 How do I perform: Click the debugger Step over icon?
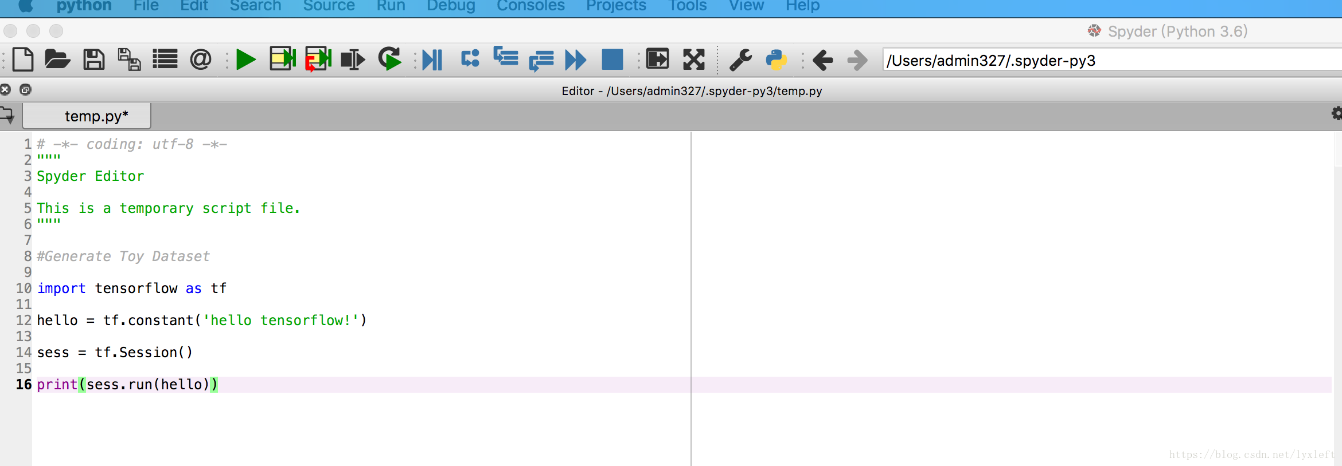(x=470, y=58)
